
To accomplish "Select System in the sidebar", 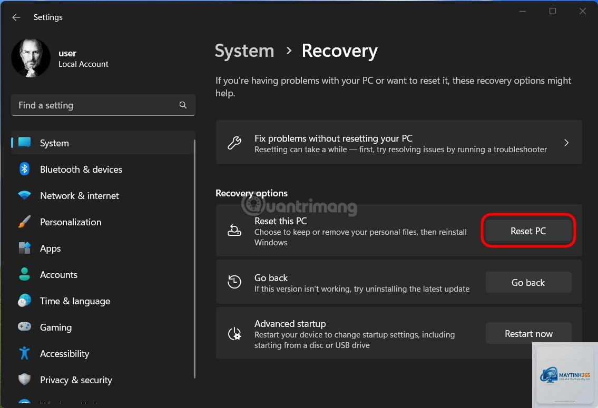I will 103,143.
